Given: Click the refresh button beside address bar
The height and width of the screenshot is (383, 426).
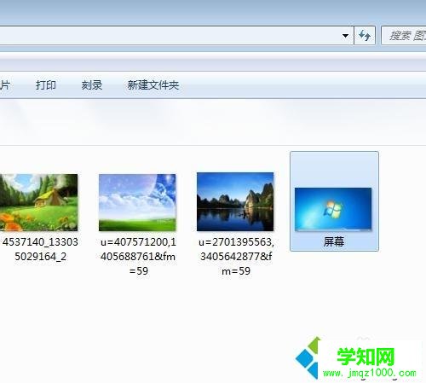Looking at the screenshot, I should click(365, 36).
